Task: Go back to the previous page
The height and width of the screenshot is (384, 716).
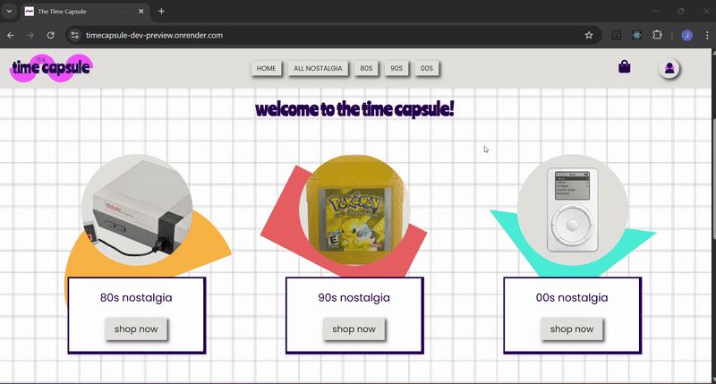Action: point(11,35)
